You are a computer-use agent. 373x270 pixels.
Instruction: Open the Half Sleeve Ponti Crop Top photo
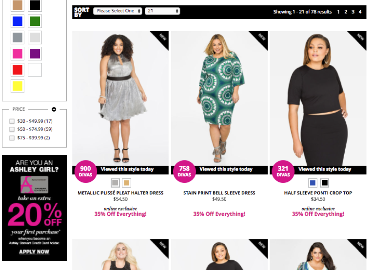click(x=318, y=98)
